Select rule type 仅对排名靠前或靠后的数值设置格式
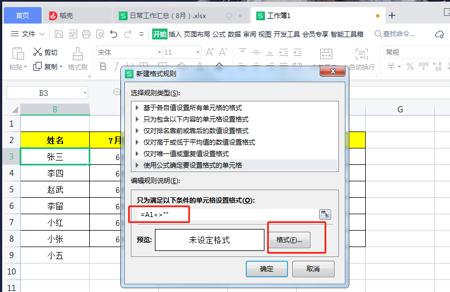 click(x=234, y=130)
